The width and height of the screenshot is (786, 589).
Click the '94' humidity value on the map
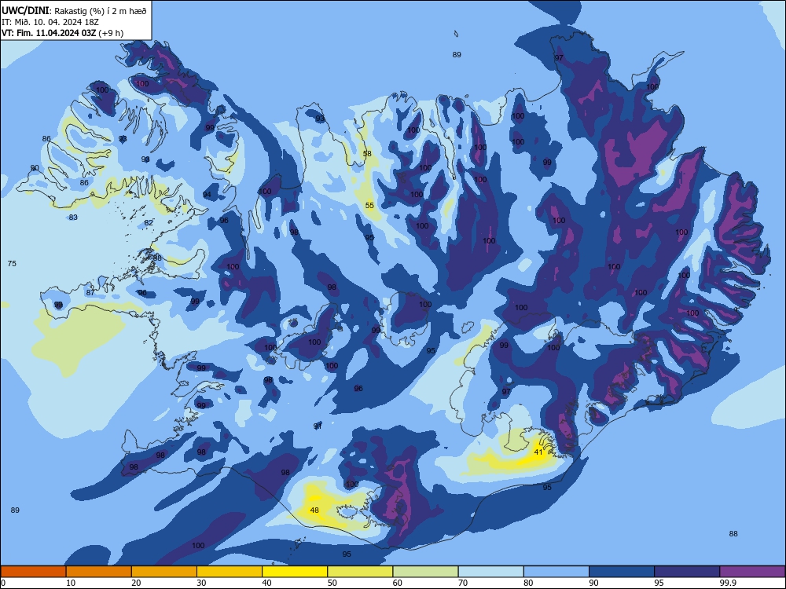tap(207, 195)
